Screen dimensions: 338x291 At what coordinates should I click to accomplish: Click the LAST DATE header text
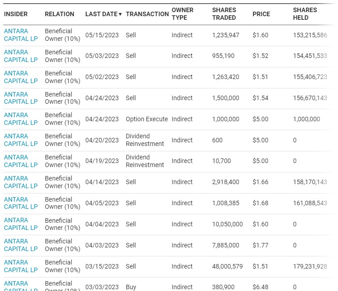101,14
